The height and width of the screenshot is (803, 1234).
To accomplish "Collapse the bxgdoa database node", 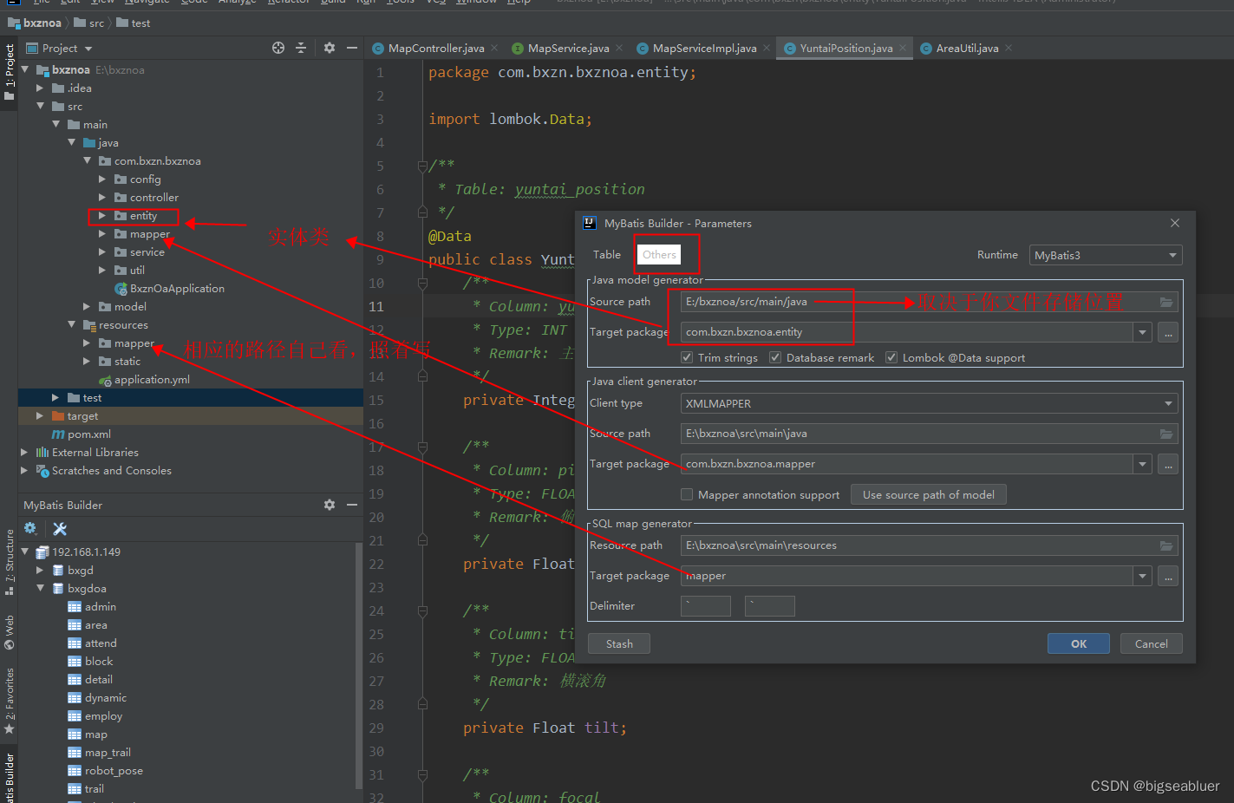I will point(40,589).
